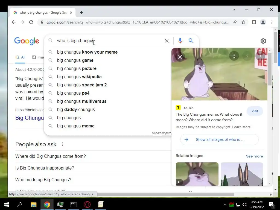The image size is (280, 210).
Task: Start voice search with the microphone
Action: (x=180, y=41)
